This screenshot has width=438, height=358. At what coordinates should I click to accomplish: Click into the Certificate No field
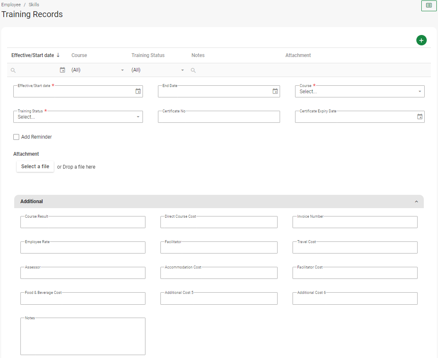point(218,117)
